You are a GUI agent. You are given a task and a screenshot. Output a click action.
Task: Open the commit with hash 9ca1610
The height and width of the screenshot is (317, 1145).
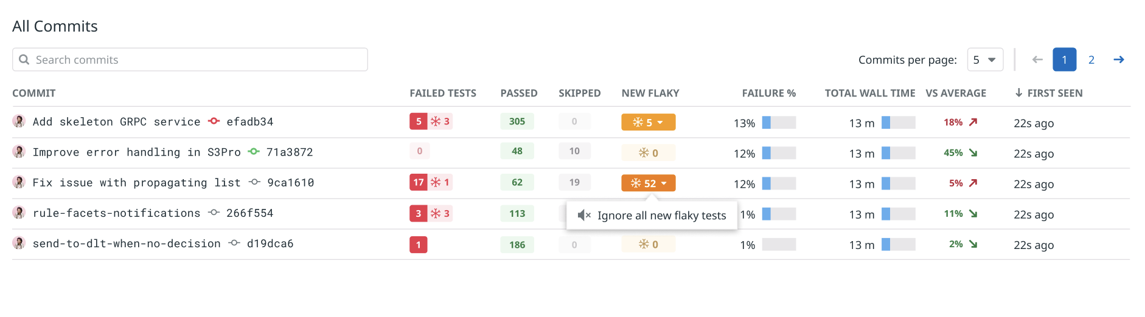[290, 183]
